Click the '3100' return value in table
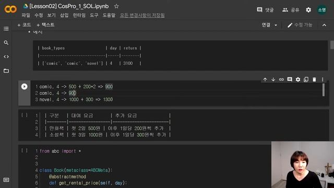The height and width of the screenshot is (188, 334). coord(128,63)
